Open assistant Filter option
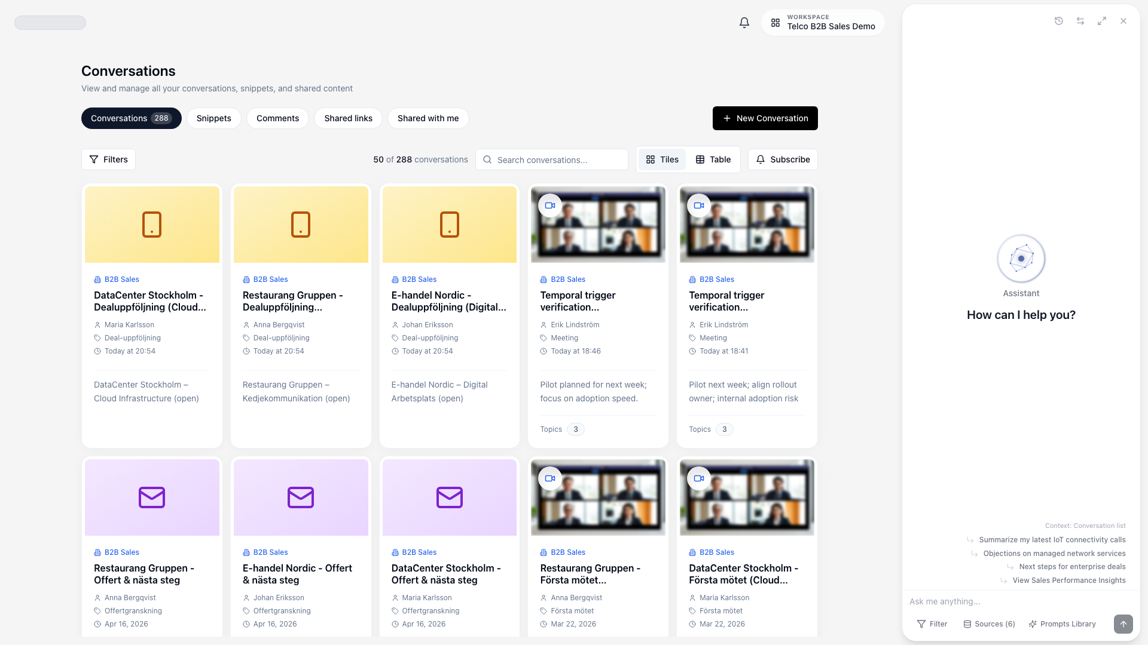This screenshot has width=1148, height=645. point(932,624)
